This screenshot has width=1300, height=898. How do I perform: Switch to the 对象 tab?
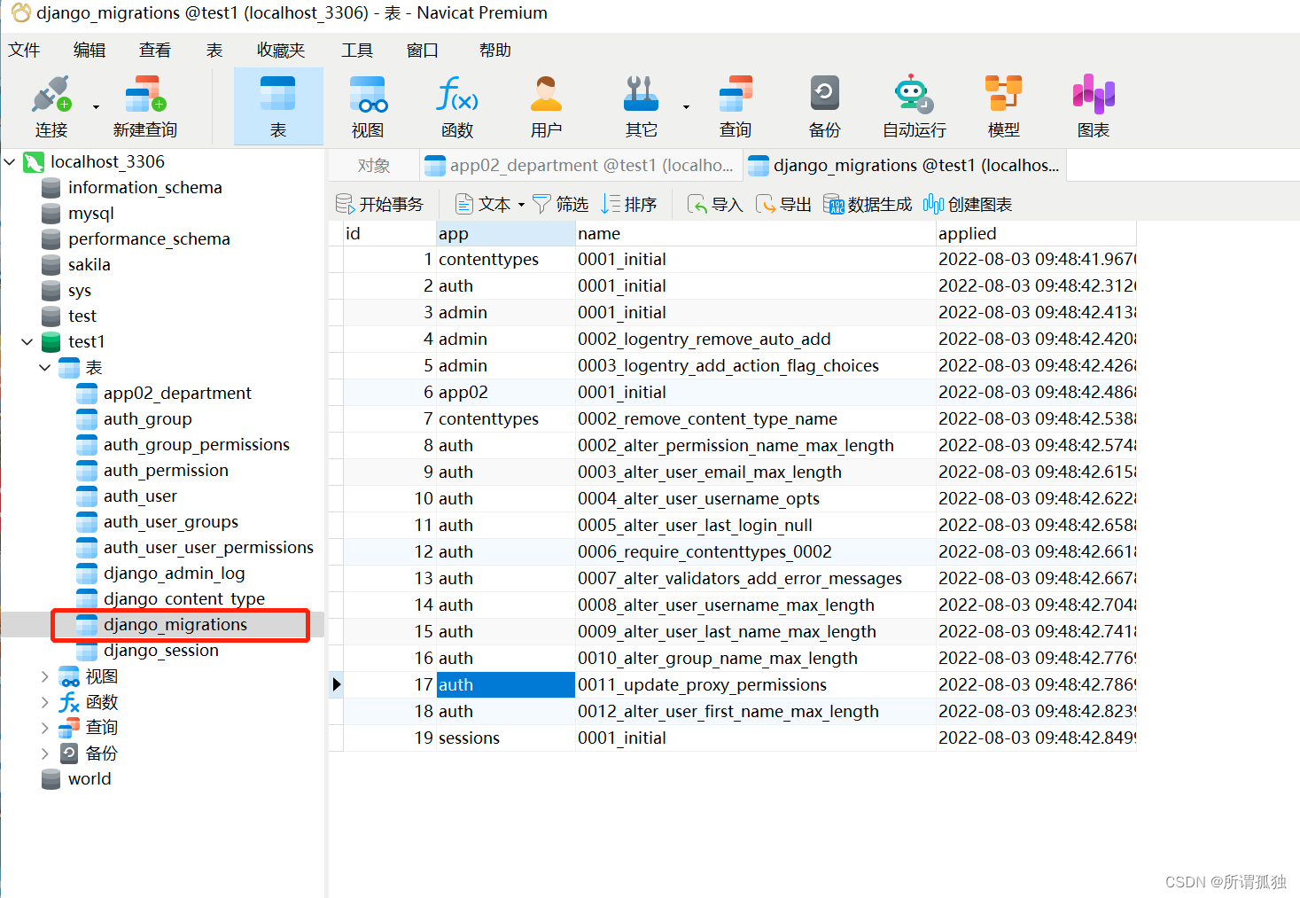coord(374,166)
